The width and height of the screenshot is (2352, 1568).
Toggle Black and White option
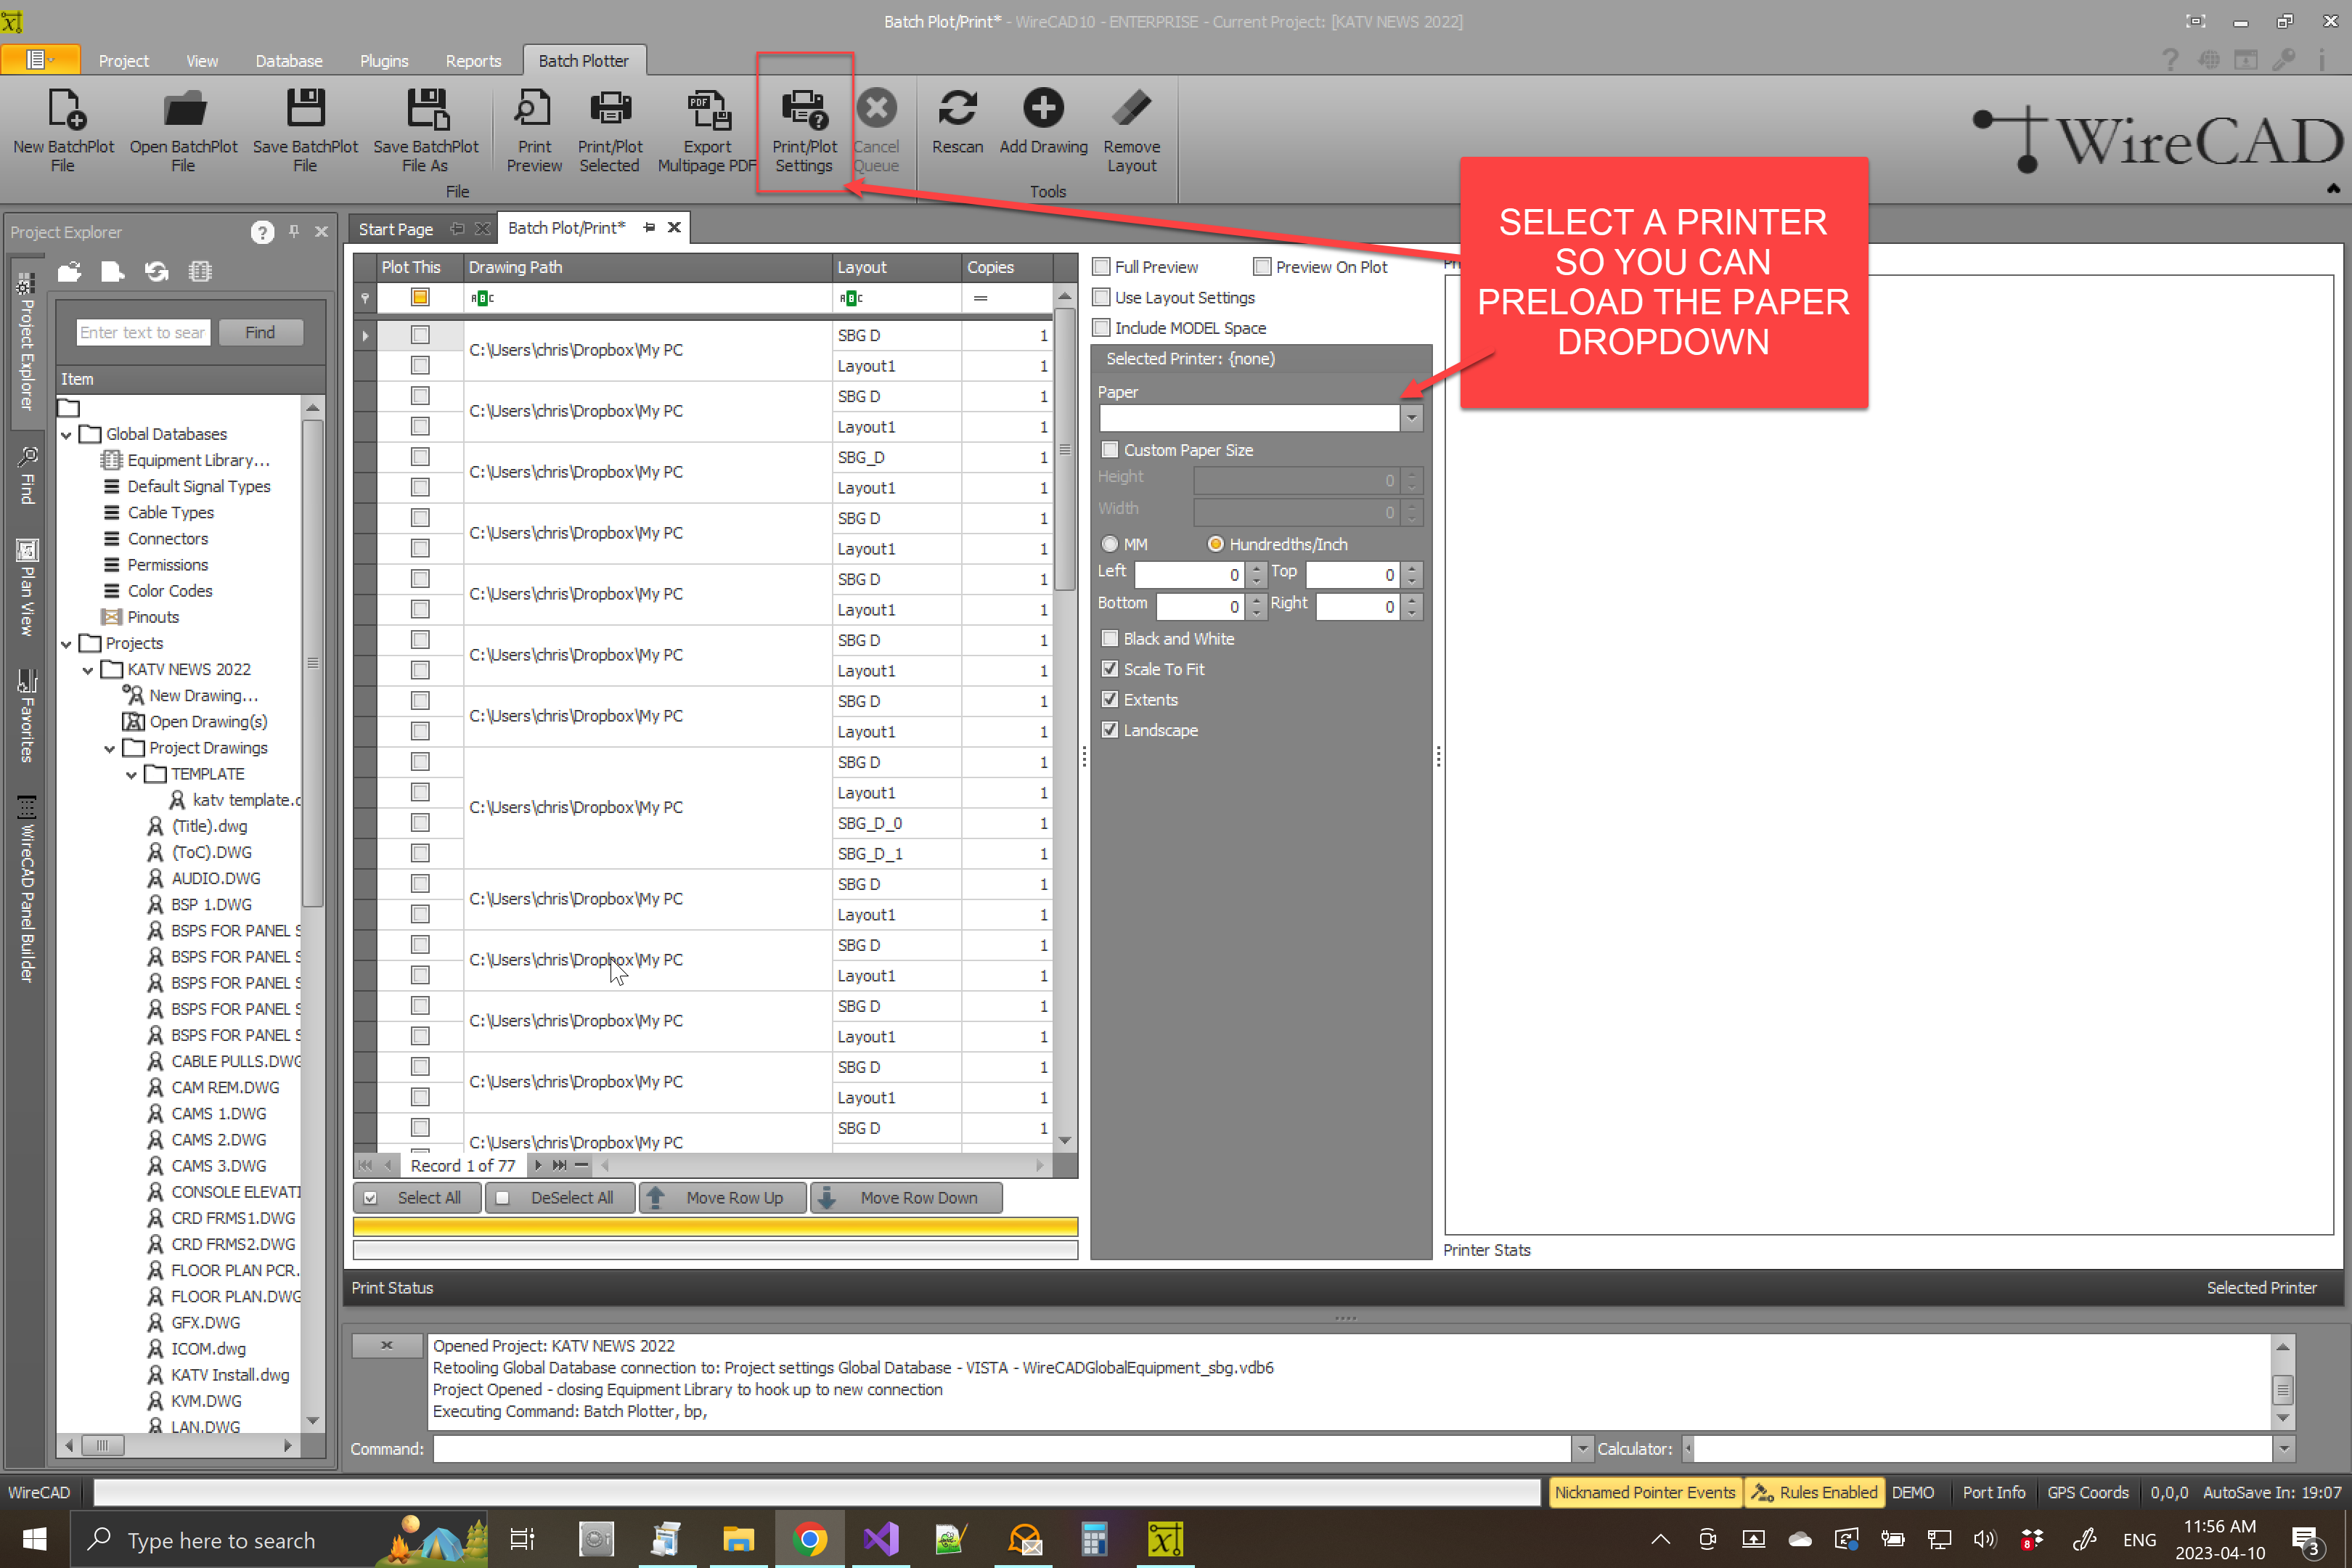[1109, 638]
